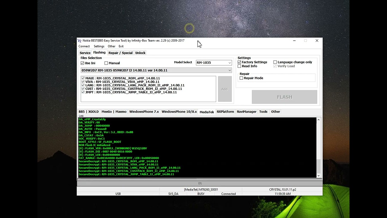Click the FLASH button
Screen dimensions: 387x218
[285, 97]
